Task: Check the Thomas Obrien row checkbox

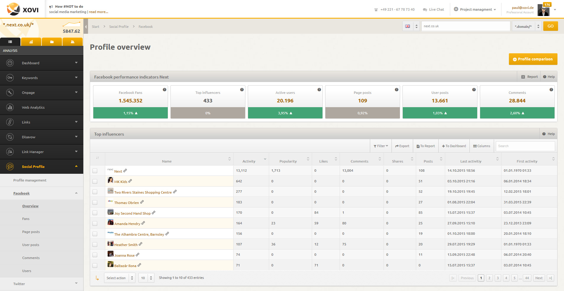Action: [x=95, y=202]
